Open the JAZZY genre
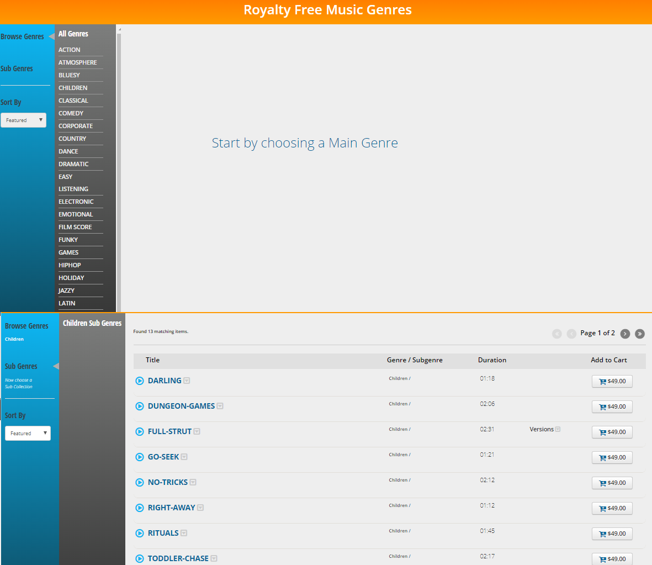The width and height of the screenshot is (652, 565). [x=67, y=291]
